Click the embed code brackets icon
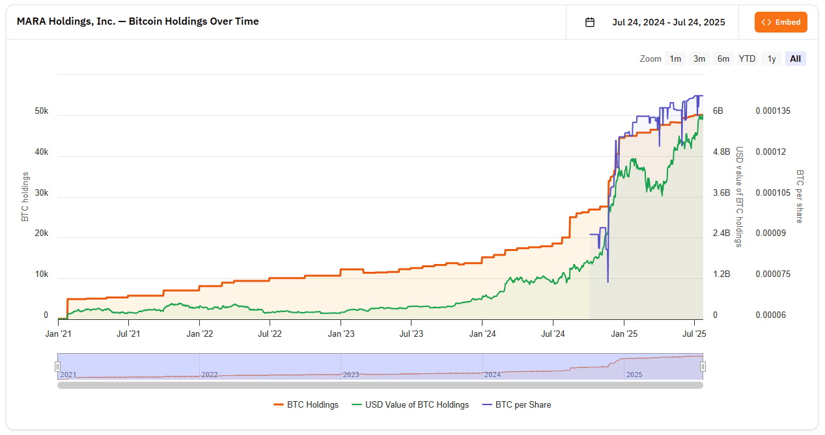The height and width of the screenshot is (435, 825). 766,22
